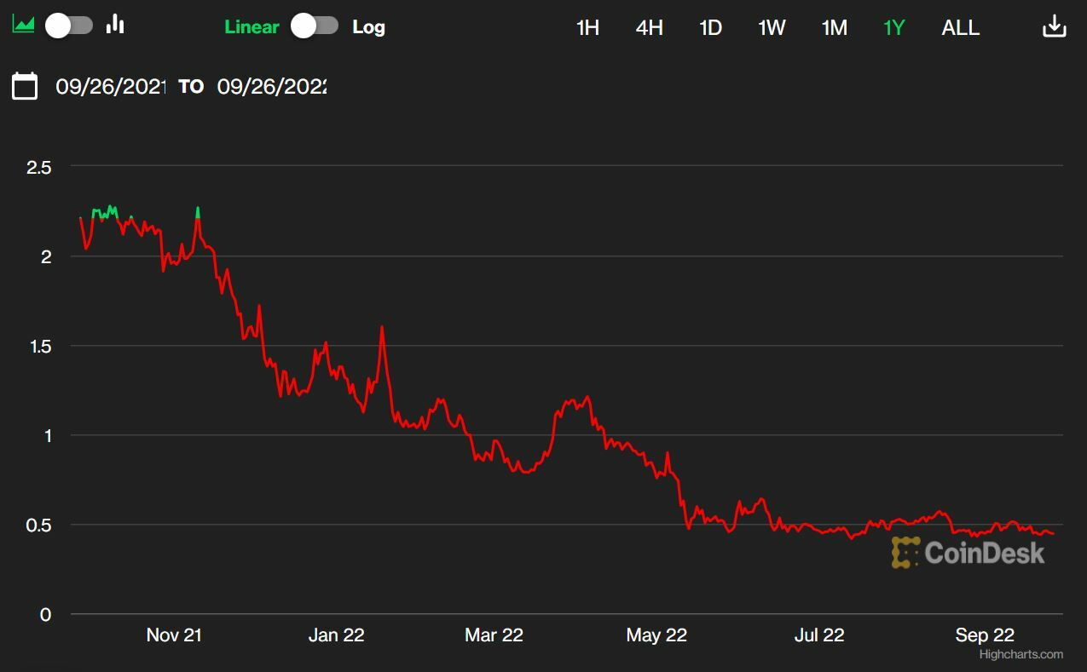This screenshot has width=1087, height=672.
Task: Choose the Linear scale label
Action: tap(252, 27)
